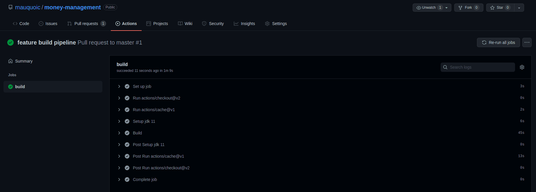The height and width of the screenshot is (192, 536).
Task: Click the success check icon for Run actions/cache@v1
Action: pyautogui.click(x=127, y=110)
